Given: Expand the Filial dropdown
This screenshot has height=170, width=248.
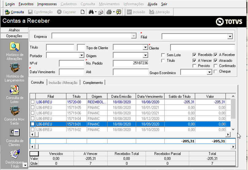Looking at the screenshot, I should (x=230, y=37).
